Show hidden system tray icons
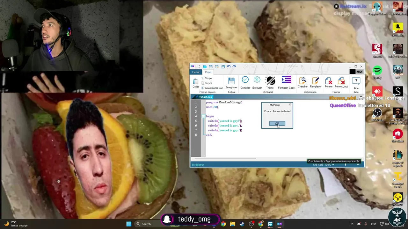This screenshot has width=408, height=229. (352, 224)
